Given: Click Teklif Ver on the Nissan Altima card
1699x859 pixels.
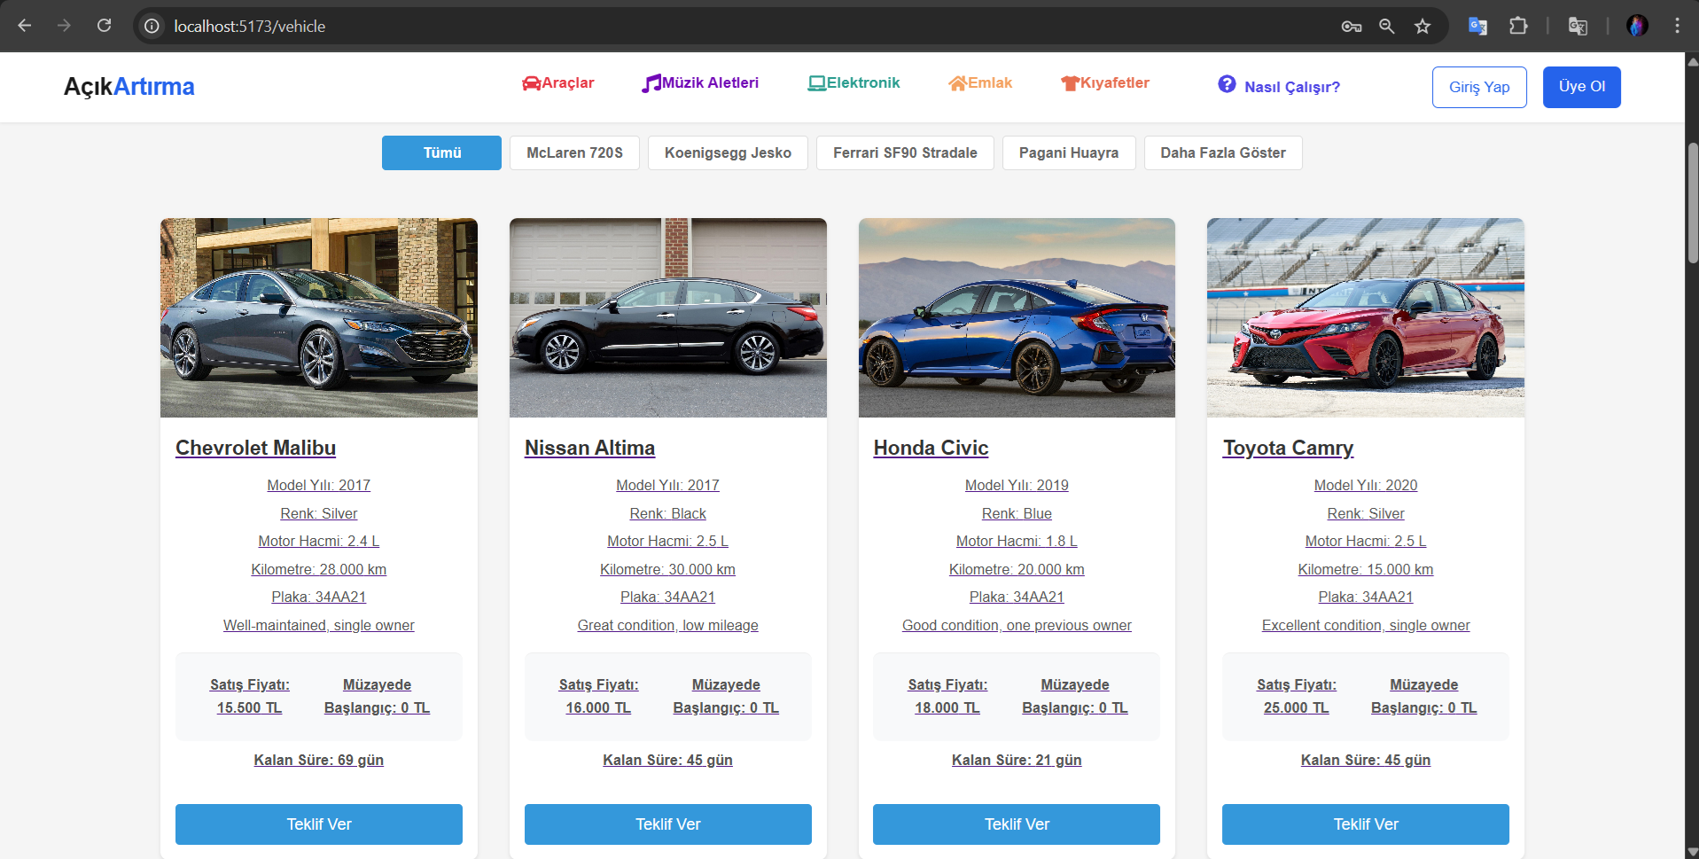Looking at the screenshot, I should click(668, 824).
